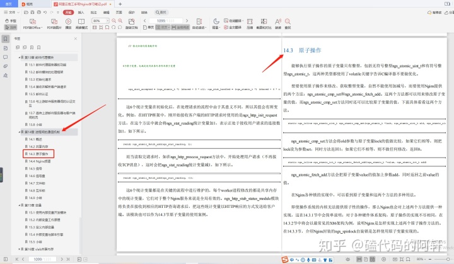Screen dimensions: 454x264
Task: Switch to the 编辑 (Edit) ribbon tab
Action: 107,13
